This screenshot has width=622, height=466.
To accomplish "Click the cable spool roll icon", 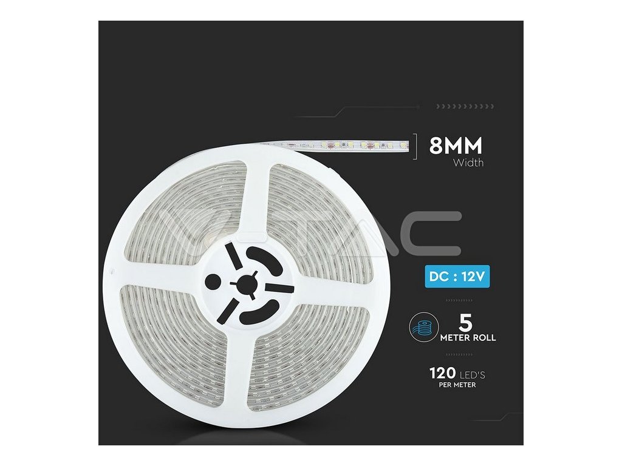I will (x=424, y=327).
